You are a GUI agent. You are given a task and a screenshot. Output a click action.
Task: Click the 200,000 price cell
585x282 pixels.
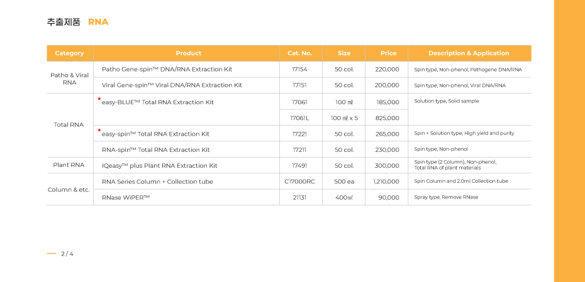pyautogui.click(x=387, y=85)
